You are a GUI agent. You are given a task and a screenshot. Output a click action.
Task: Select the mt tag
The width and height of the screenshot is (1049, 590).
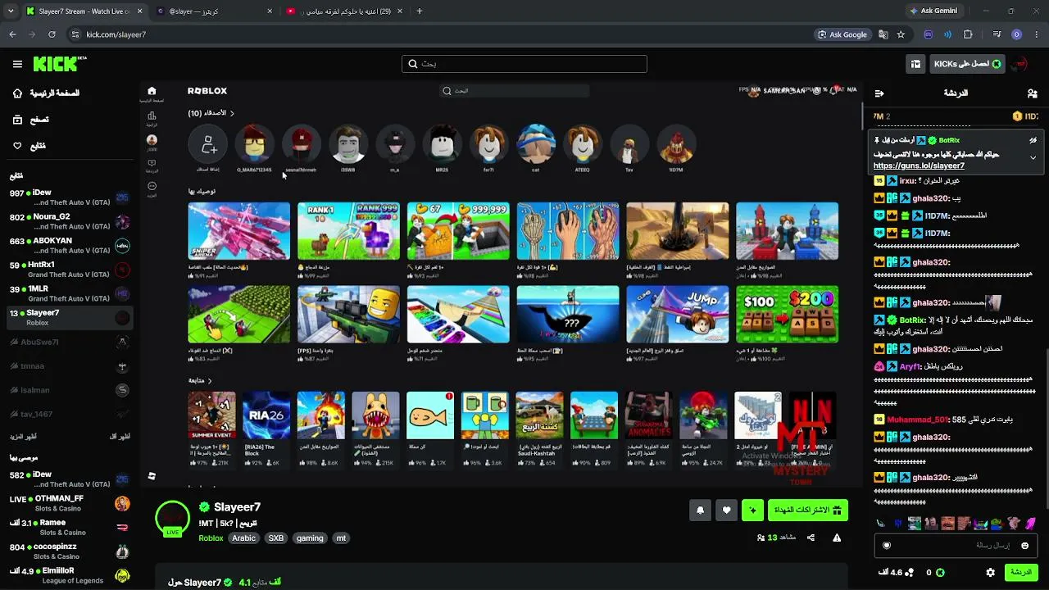(x=341, y=538)
